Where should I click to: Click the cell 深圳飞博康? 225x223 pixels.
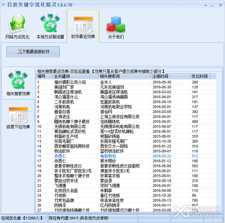pos(110,186)
